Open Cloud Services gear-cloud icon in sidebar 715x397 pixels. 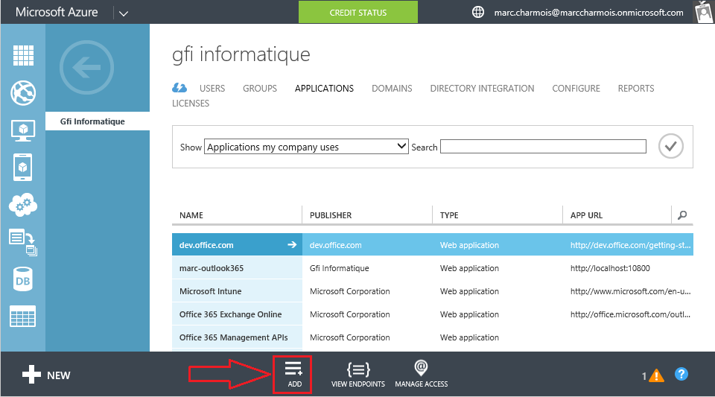coord(23,205)
